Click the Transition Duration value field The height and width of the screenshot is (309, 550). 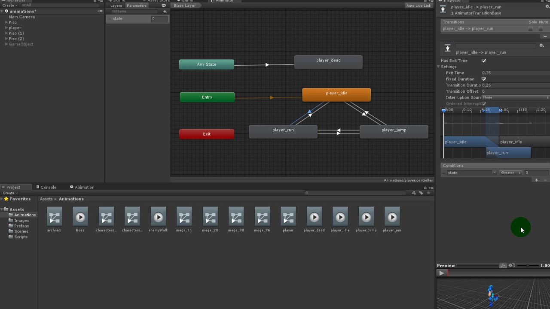click(515, 85)
